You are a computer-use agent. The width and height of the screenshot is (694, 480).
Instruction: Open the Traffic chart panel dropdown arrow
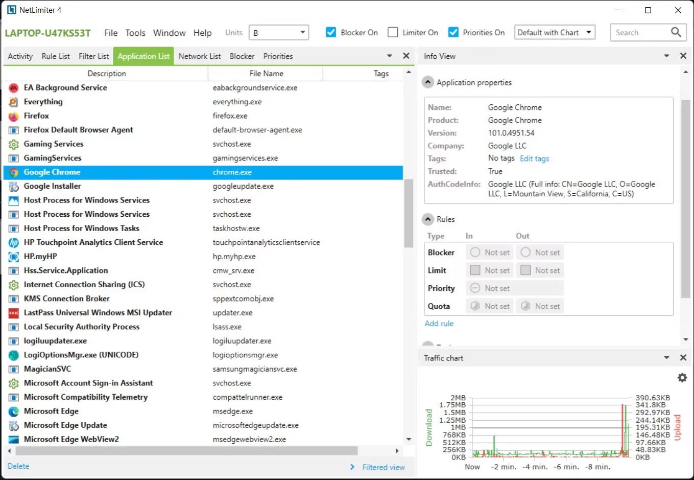[x=666, y=358]
